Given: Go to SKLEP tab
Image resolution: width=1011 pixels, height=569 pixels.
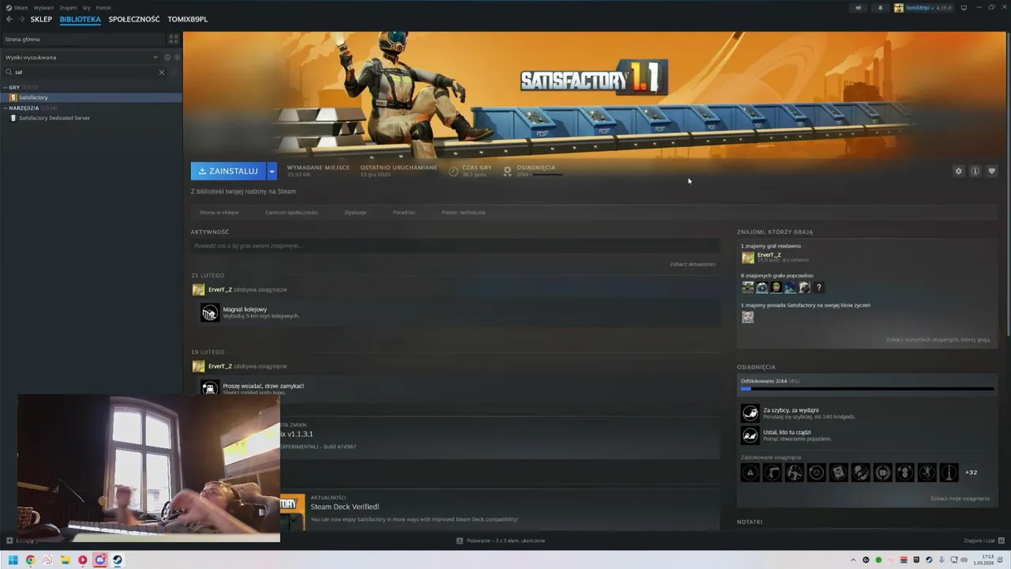Looking at the screenshot, I should (x=41, y=19).
